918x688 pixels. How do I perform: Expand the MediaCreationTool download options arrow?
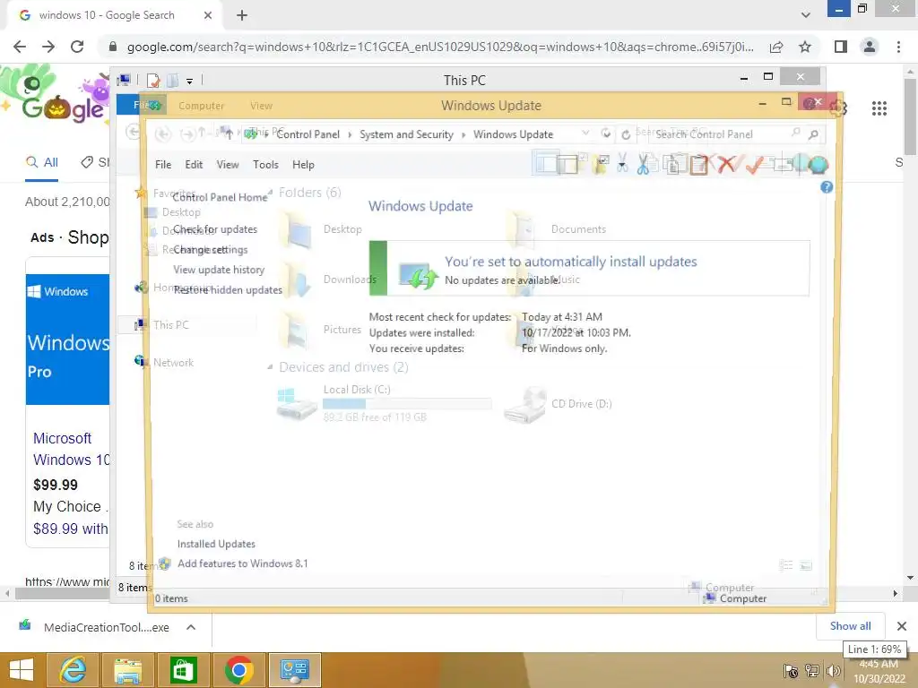click(191, 627)
